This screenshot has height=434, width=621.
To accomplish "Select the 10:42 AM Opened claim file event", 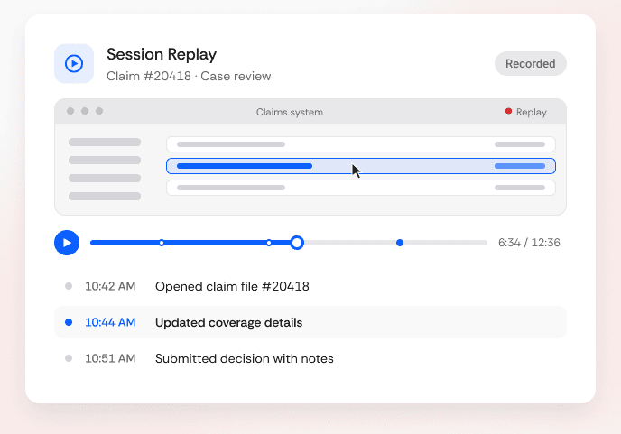I will click(x=310, y=286).
